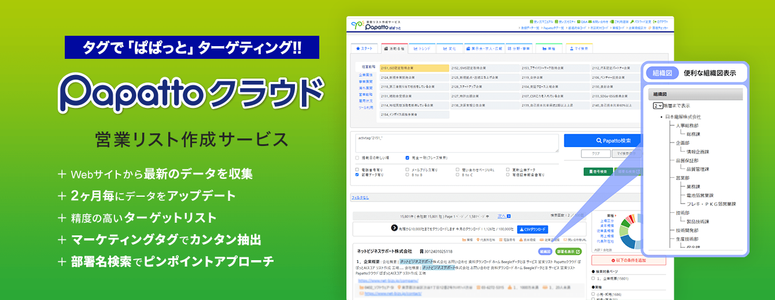Viewport: 775px width, 300px height.
Task: Check the B to C option
Action: 457,174
